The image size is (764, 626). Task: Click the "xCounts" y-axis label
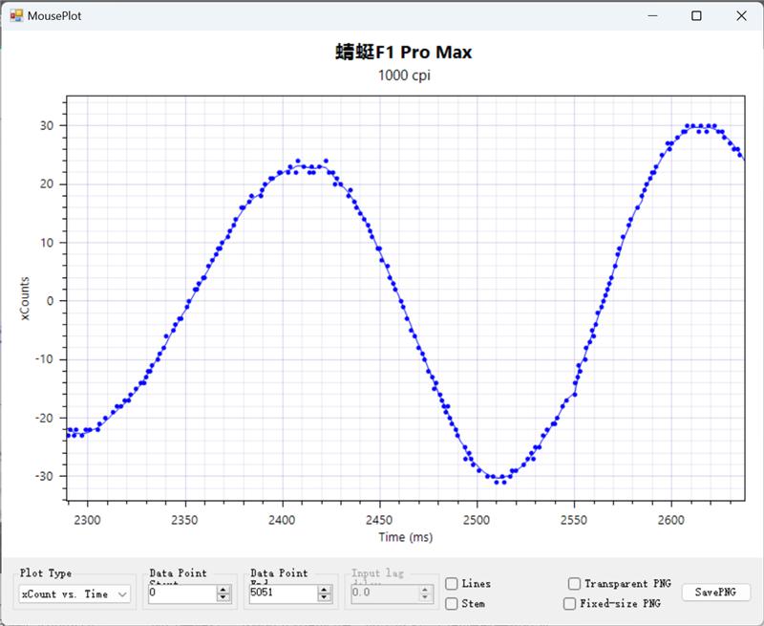point(26,301)
